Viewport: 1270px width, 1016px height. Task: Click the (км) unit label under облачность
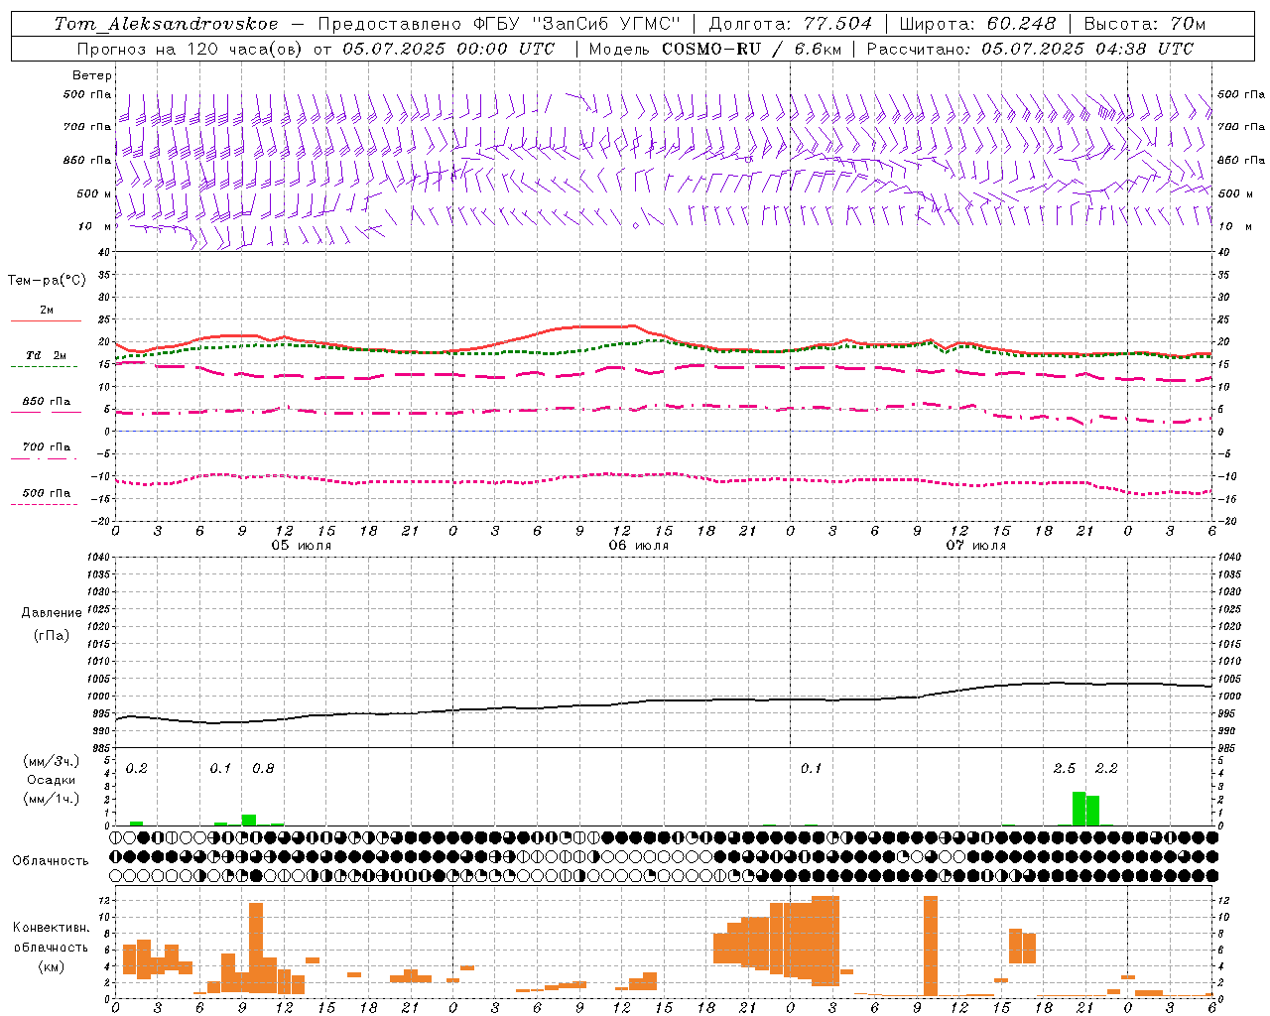51,966
